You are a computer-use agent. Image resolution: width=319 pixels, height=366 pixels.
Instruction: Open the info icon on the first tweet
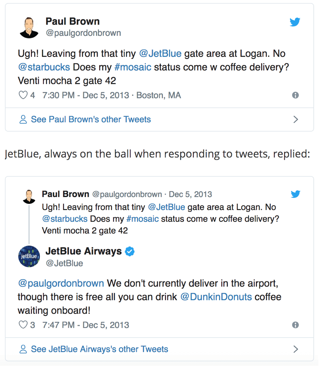(x=296, y=95)
